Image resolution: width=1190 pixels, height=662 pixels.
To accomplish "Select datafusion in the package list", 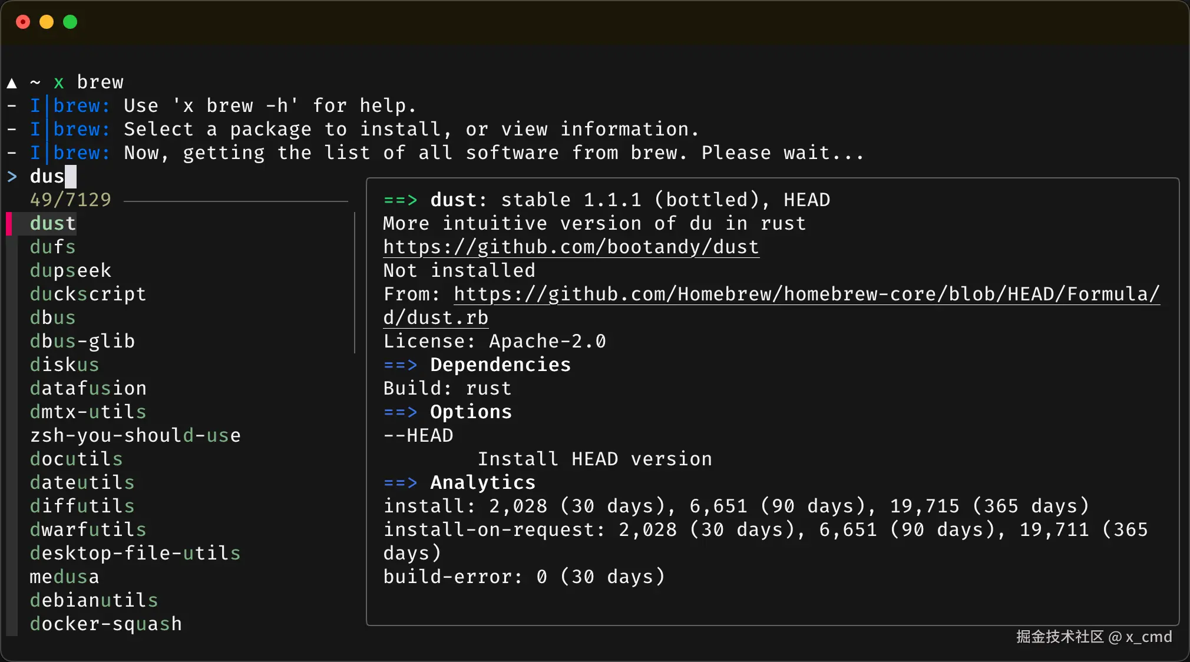I will coord(88,389).
